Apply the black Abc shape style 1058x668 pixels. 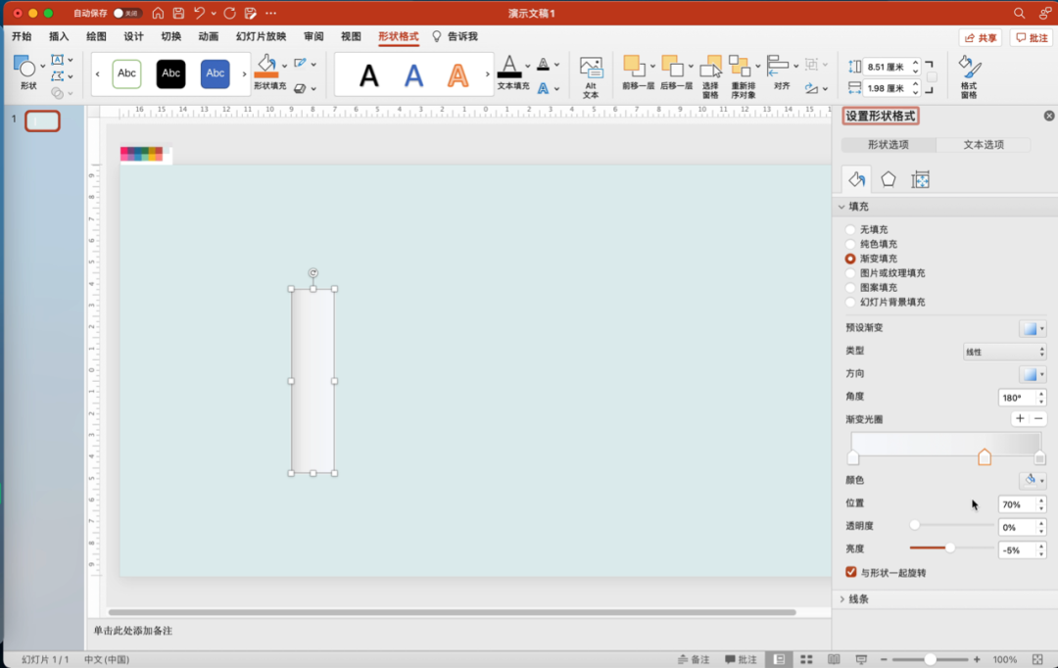point(170,73)
